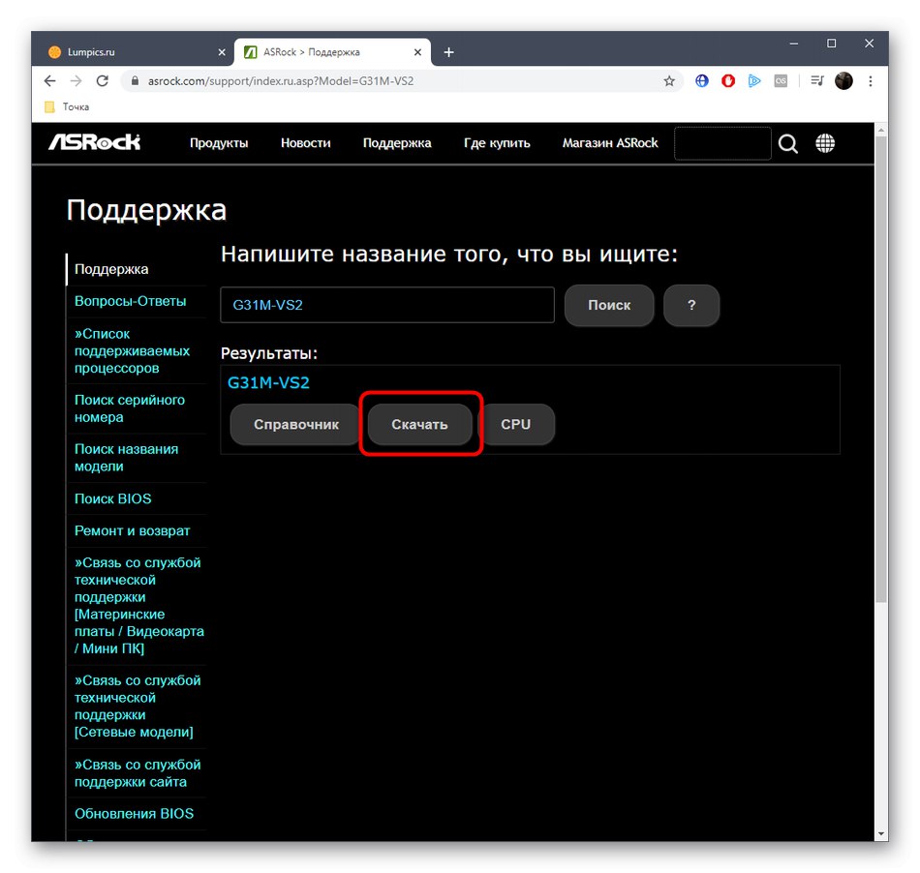Reload the current page
The image size is (920, 873).
click(103, 81)
